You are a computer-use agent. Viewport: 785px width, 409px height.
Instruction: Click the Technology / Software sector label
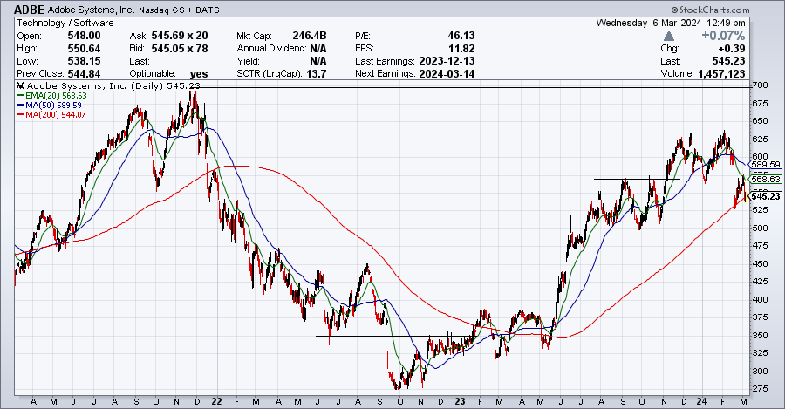65,23
